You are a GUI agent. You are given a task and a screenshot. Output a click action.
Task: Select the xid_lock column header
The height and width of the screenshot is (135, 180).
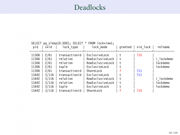click(x=143, y=47)
